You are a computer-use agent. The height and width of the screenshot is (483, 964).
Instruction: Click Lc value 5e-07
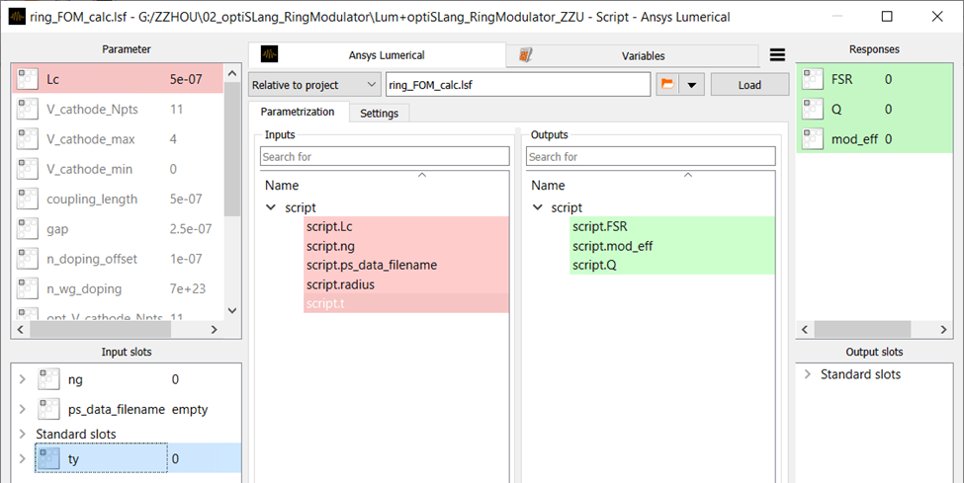[x=186, y=79]
